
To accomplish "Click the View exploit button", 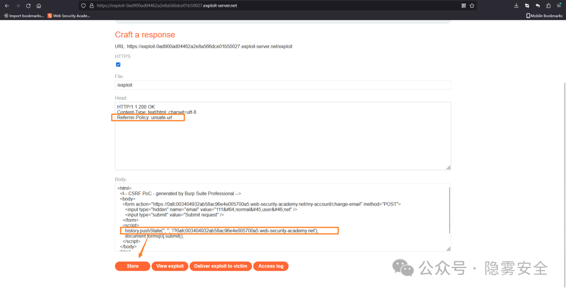I will coord(170,266).
